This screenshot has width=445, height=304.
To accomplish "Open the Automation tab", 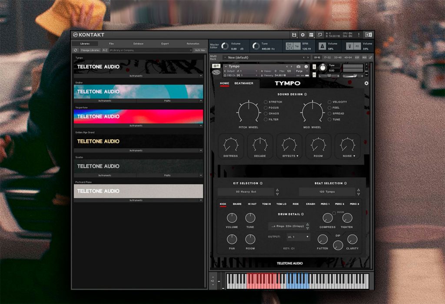I will point(193,44).
